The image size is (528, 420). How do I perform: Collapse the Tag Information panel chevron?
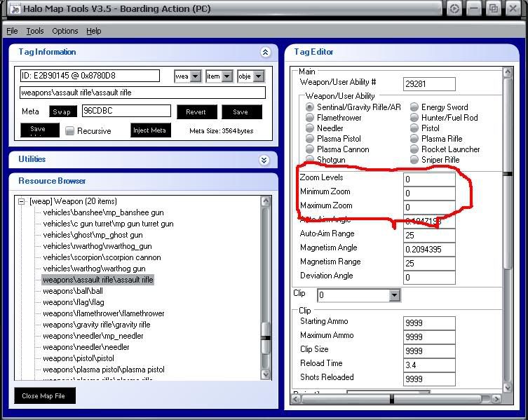coord(265,52)
